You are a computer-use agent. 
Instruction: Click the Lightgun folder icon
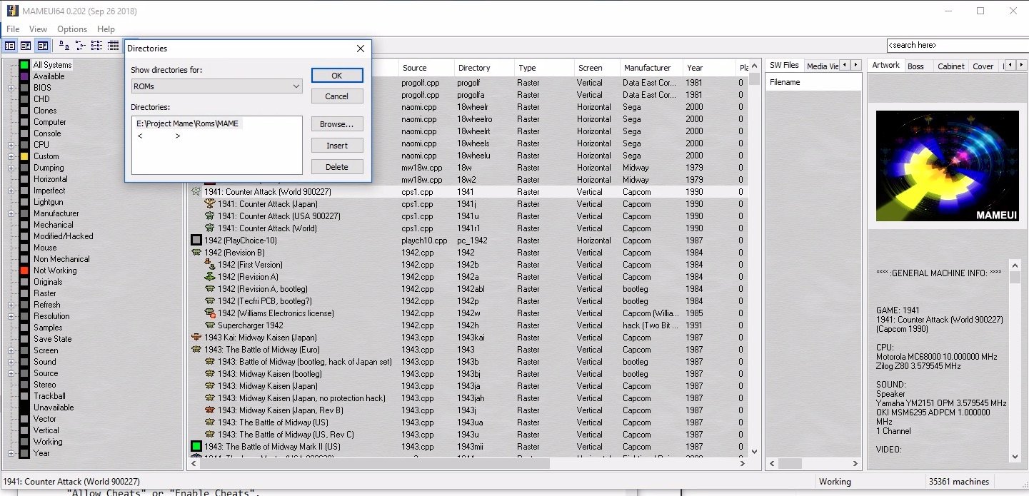coord(24,202)
